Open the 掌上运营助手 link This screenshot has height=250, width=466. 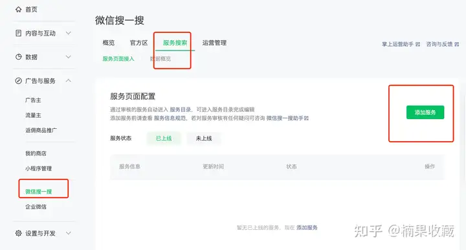pos(397,44)
